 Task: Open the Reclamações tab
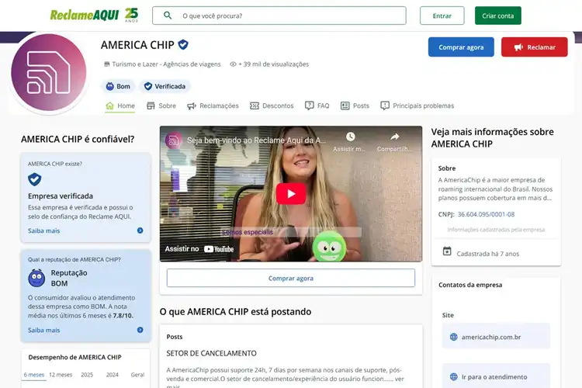(x=213, y=106)
